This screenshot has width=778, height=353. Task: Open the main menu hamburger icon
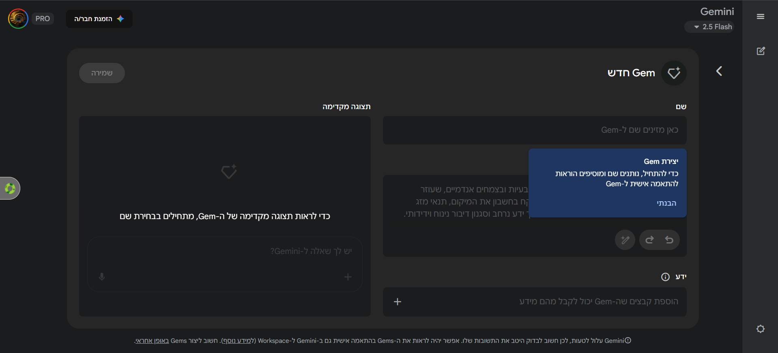pos(761,17)
